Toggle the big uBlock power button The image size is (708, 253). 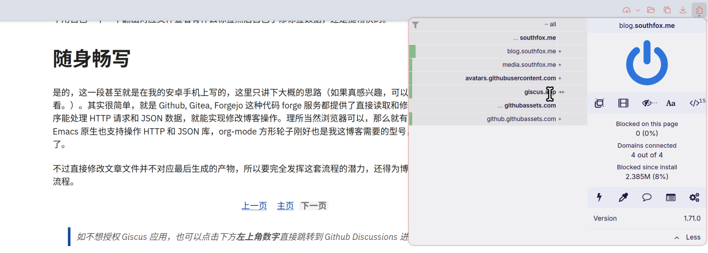click(647, 63)
